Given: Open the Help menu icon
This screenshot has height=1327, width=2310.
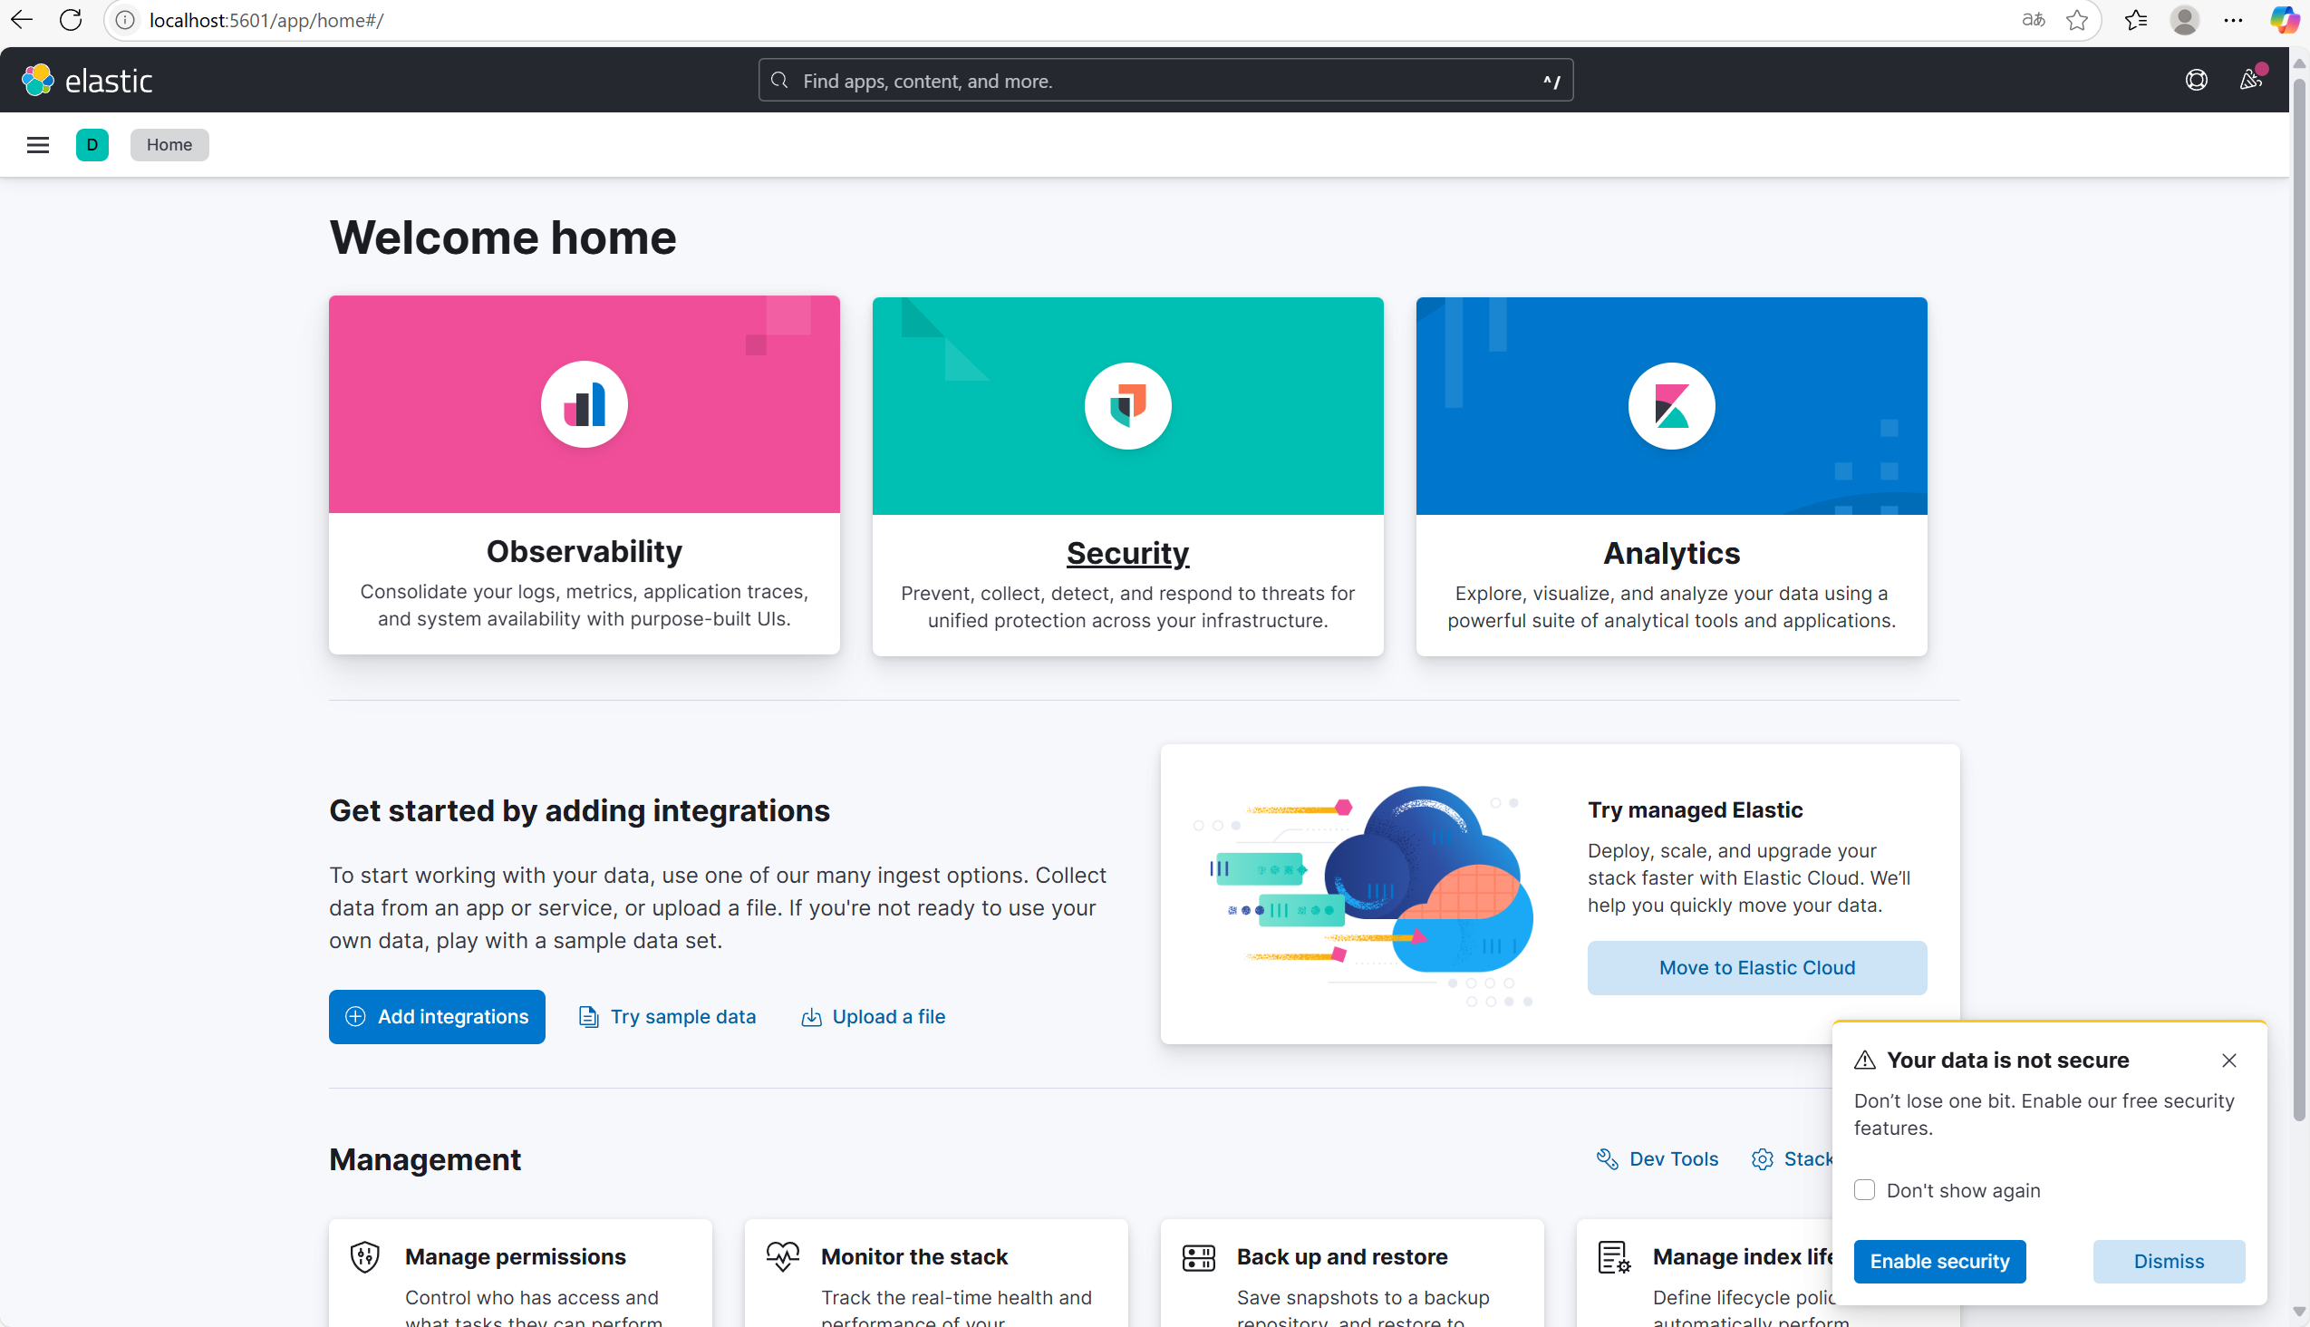Looking at the screenshot, I should (x=2196, y=80).
